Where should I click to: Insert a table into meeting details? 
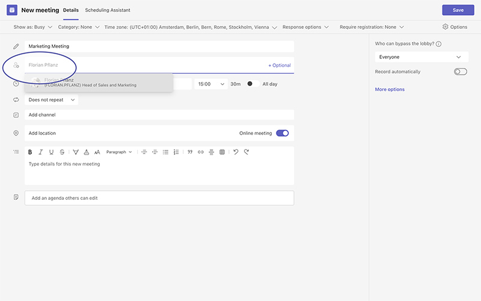click(222, 152)
